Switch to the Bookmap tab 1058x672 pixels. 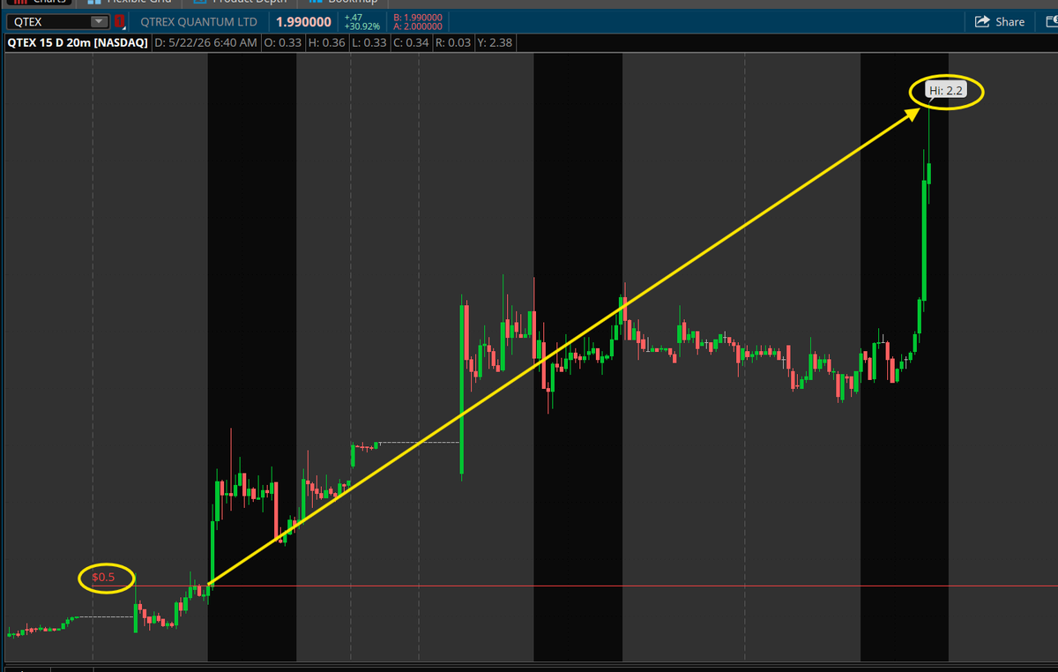click(344, 3)
